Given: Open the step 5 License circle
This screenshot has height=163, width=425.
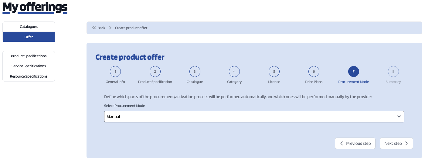Looking at the screenshot, I should pos(274,72).
